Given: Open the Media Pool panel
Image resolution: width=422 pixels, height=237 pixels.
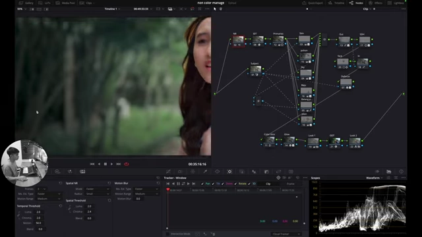Looking at the screenshot, I should pos(65,3).
